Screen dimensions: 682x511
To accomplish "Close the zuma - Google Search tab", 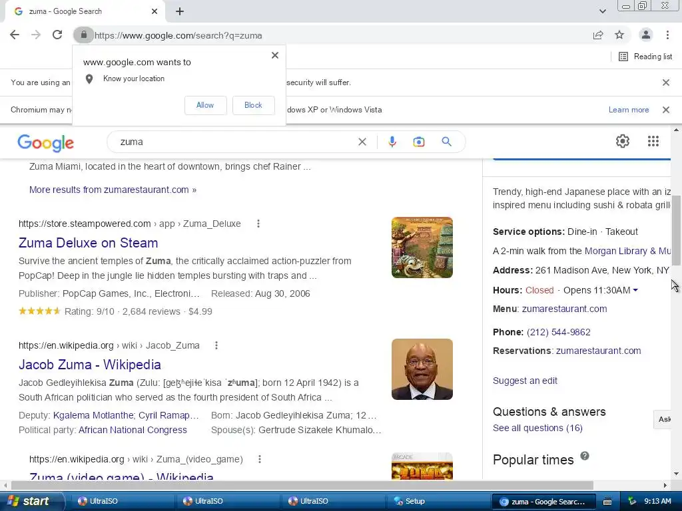I will [155, 11].
